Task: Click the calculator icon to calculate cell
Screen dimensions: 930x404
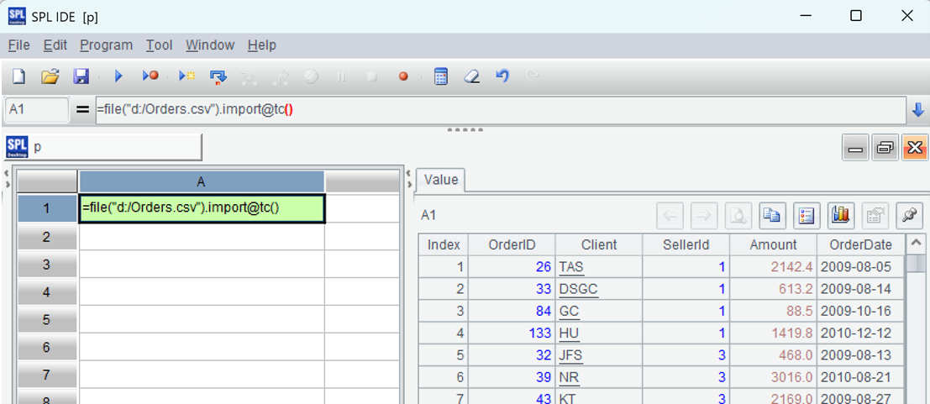Action: pos(440,76)
